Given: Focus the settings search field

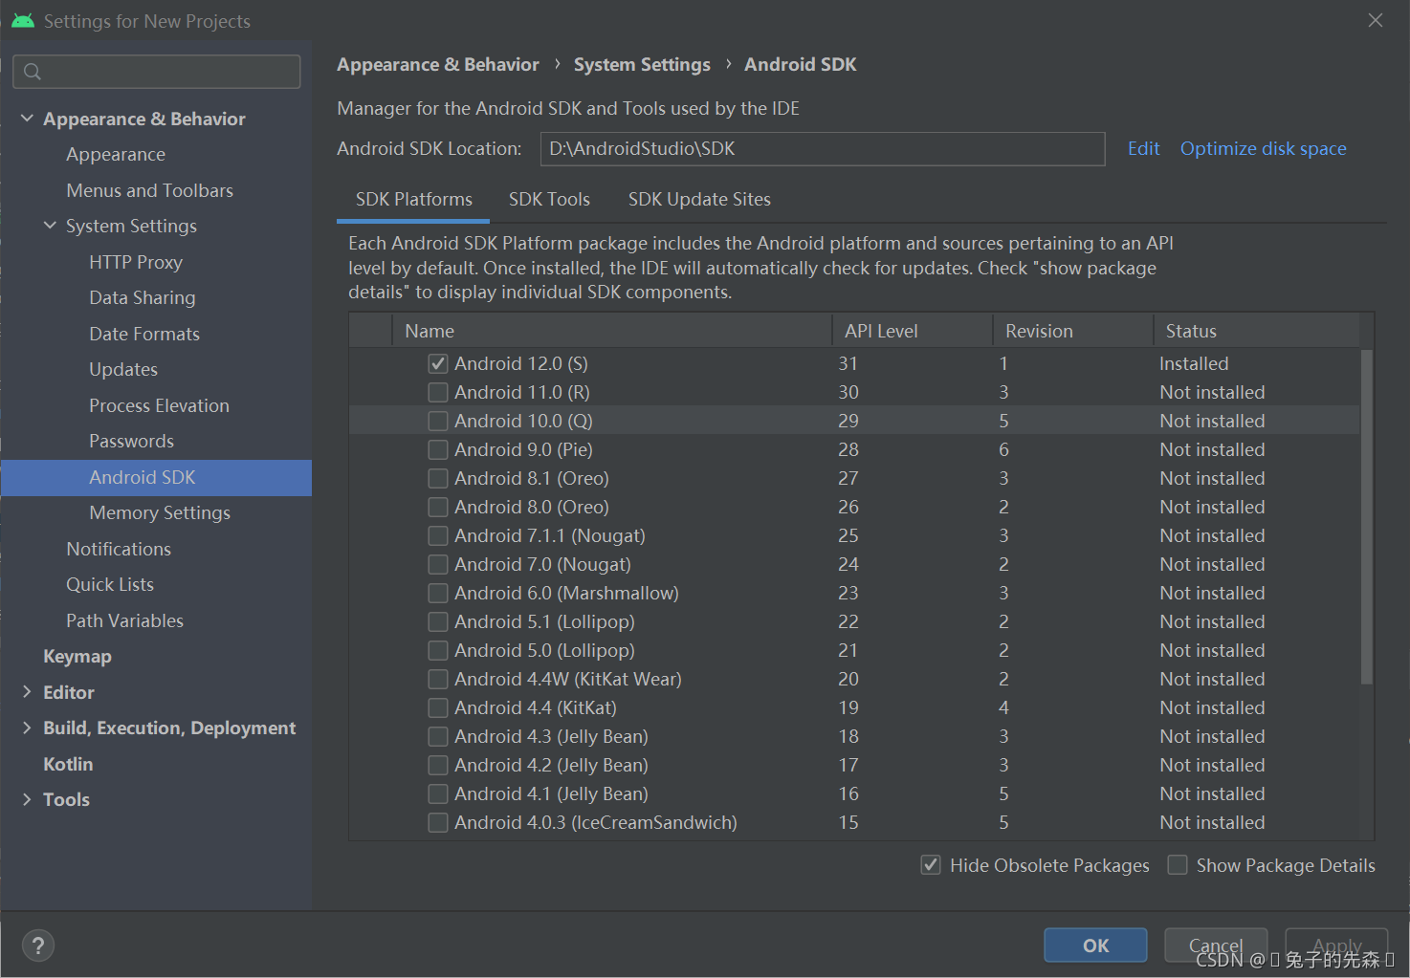Looking at the screenshot, I should click(x=157, y=72).
